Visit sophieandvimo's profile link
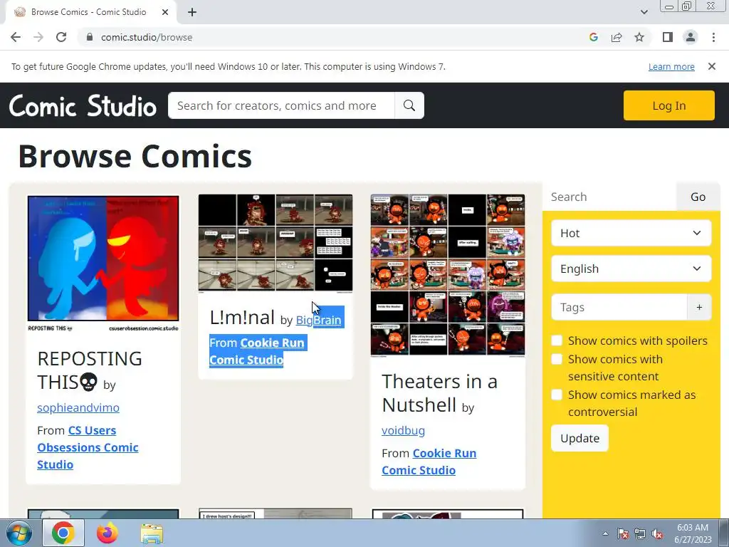Screen dimensions: 729x547 (78, 407)
